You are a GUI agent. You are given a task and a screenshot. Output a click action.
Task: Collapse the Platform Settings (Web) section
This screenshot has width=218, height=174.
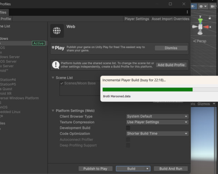tap(53, 111)
